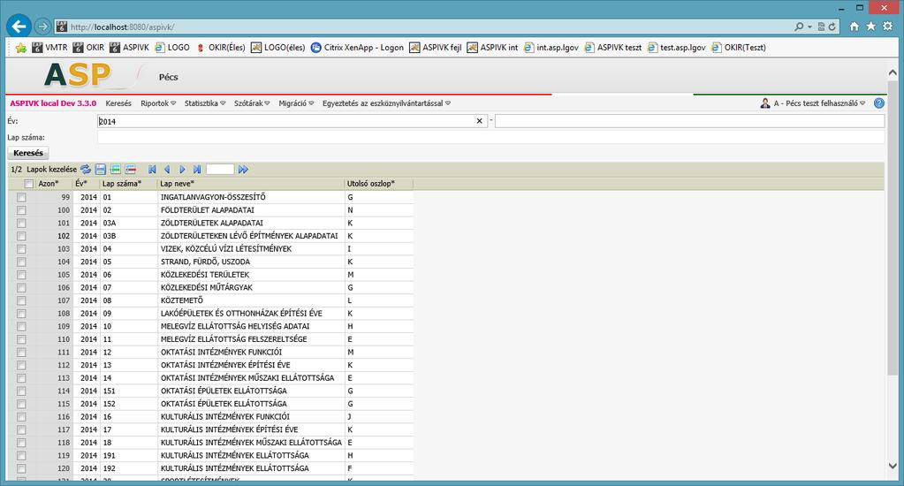Open the OKIR(Teszt) bookmark
The width and height of the screenshot is (904, 486).
(739, 47)
